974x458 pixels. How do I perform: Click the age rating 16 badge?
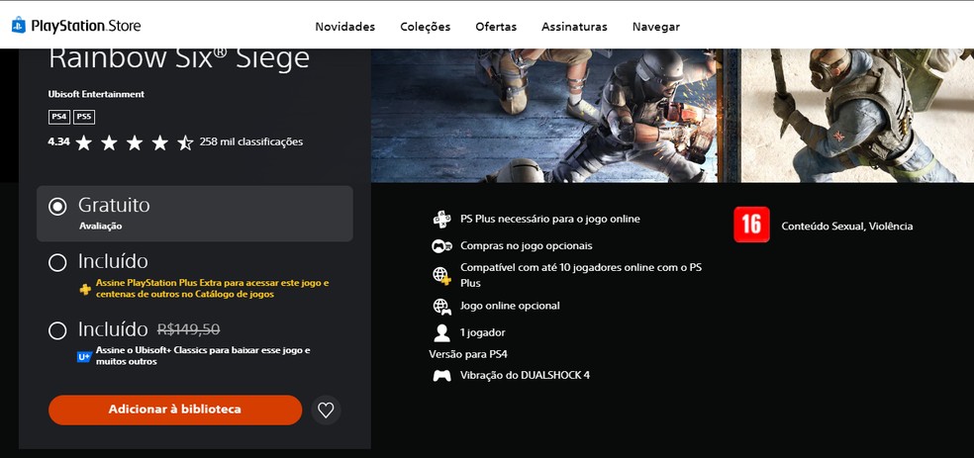(x=751, y=225)
